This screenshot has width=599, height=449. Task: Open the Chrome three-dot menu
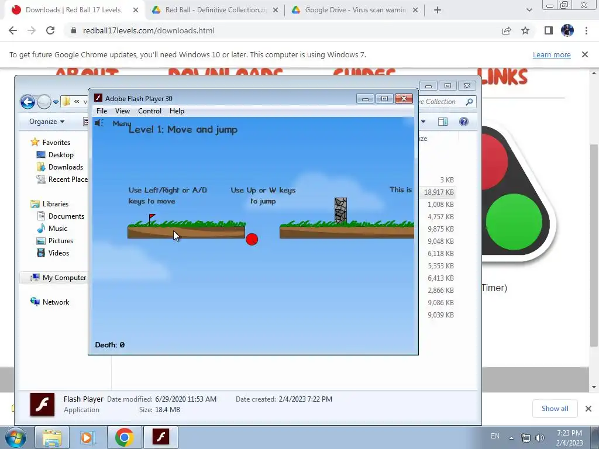click(586, 30)
